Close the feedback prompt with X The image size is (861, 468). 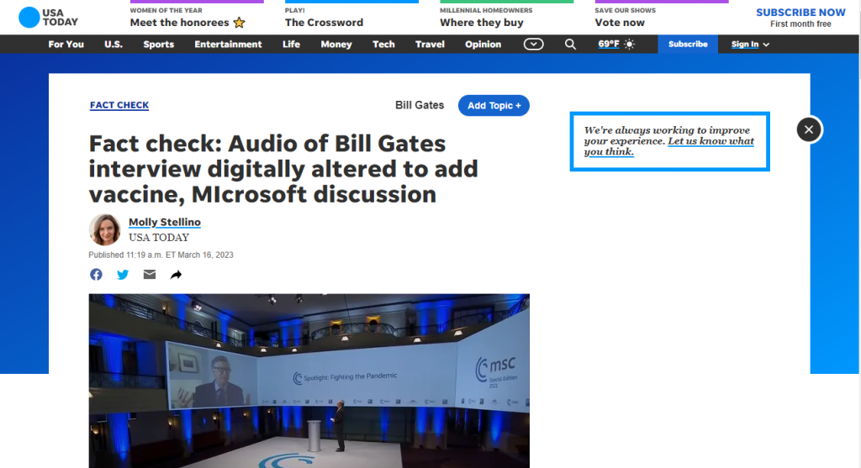(809, 129)
